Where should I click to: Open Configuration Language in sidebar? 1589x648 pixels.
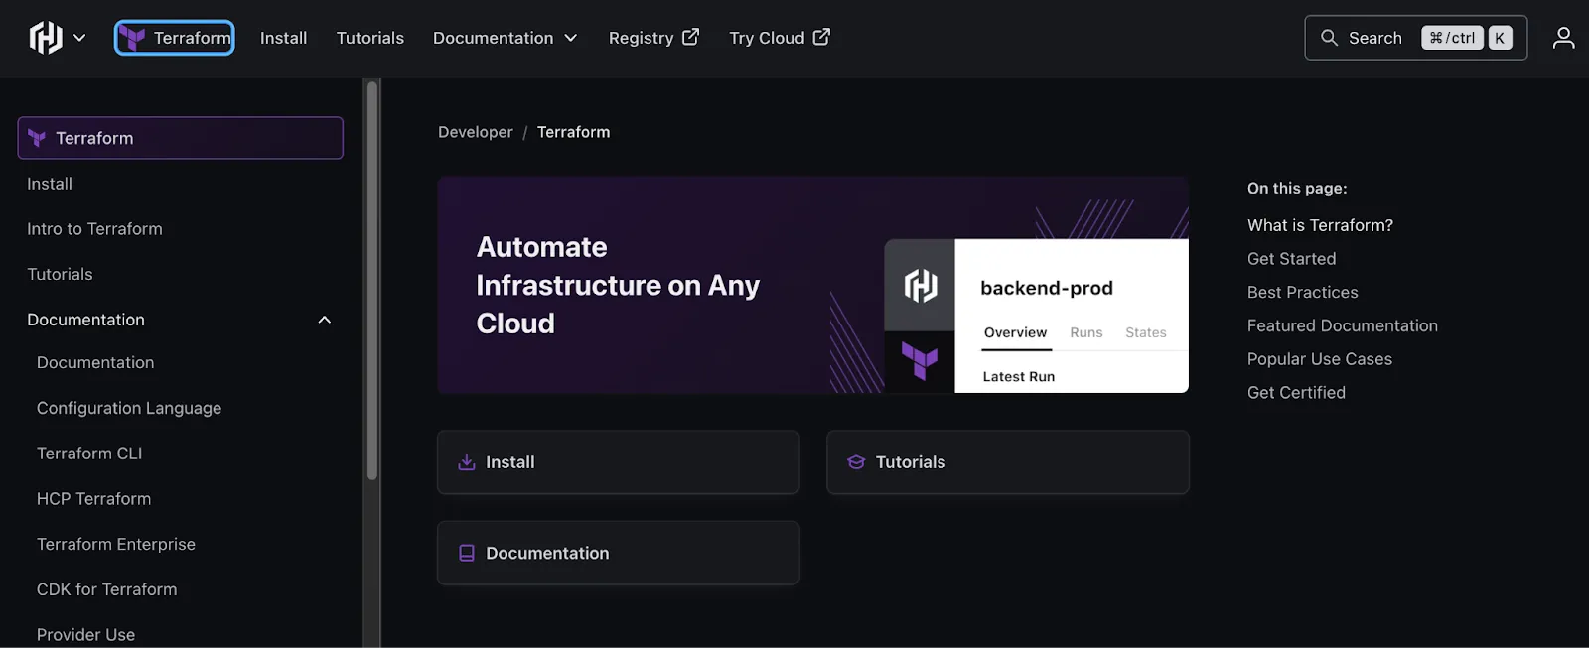[x=129, y=408]
